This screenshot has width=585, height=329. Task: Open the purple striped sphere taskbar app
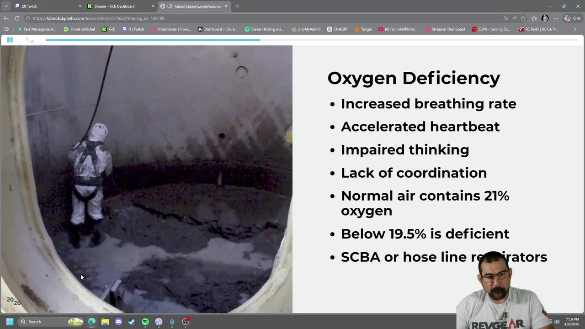(x=159, y=322)
